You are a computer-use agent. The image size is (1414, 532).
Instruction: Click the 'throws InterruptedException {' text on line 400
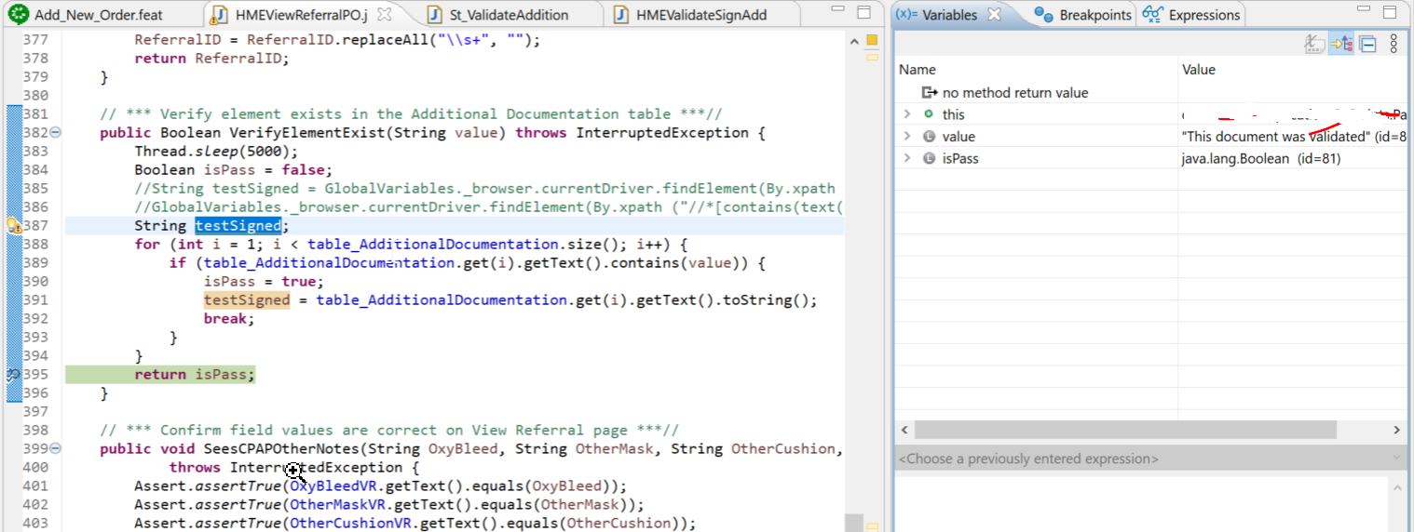294,468
